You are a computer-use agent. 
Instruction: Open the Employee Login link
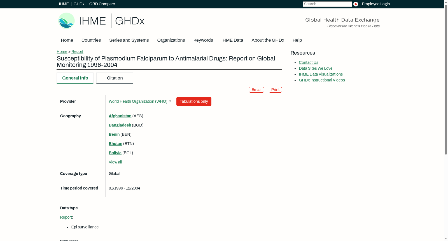(376, 4)
